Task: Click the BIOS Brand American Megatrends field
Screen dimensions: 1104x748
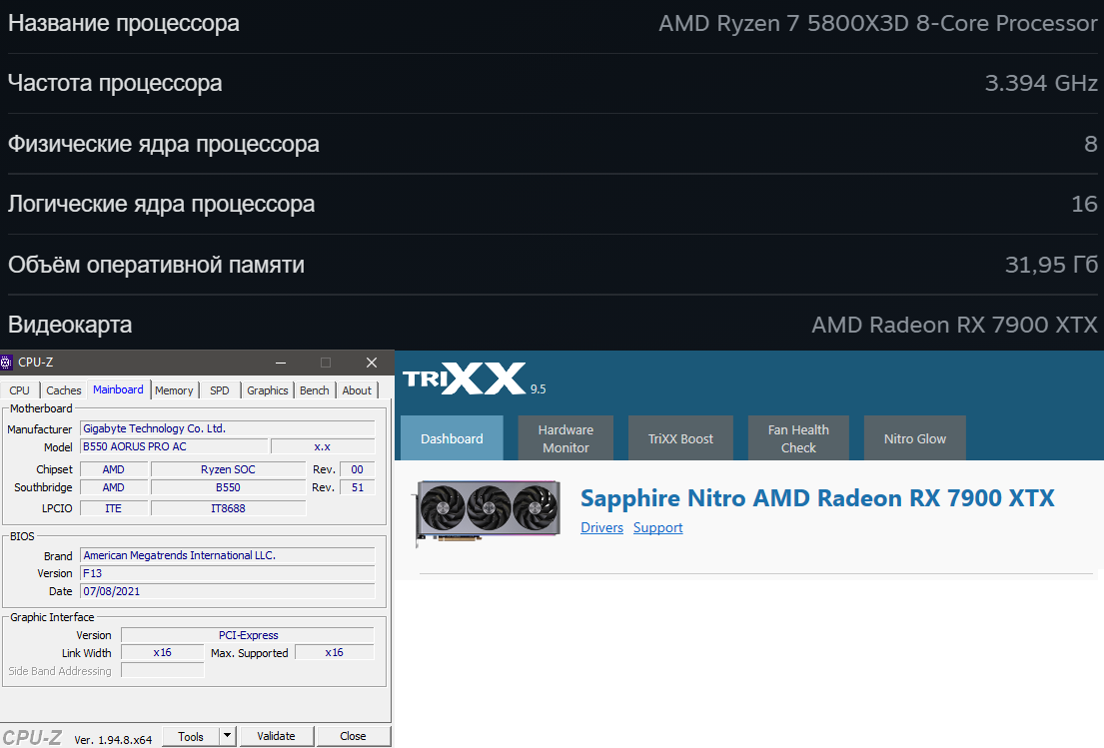Action: coord(228,555)
